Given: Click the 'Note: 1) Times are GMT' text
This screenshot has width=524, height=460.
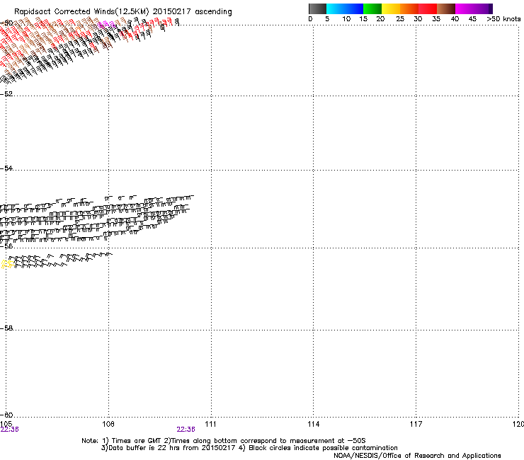Looking at the screenshot, I should [x=121, y=441].
